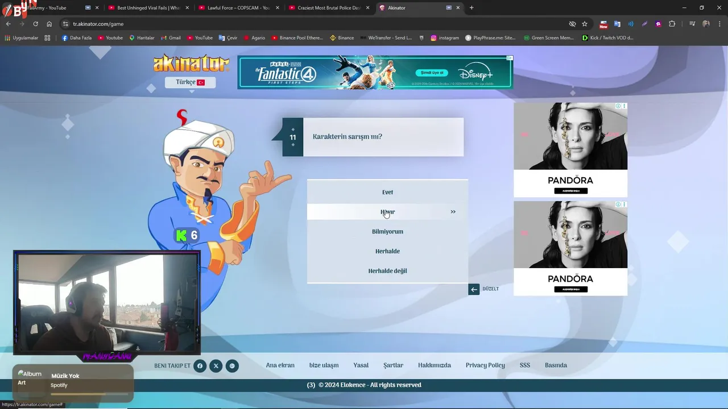
Task: Open the browser home page
Action: pos(49,24)
